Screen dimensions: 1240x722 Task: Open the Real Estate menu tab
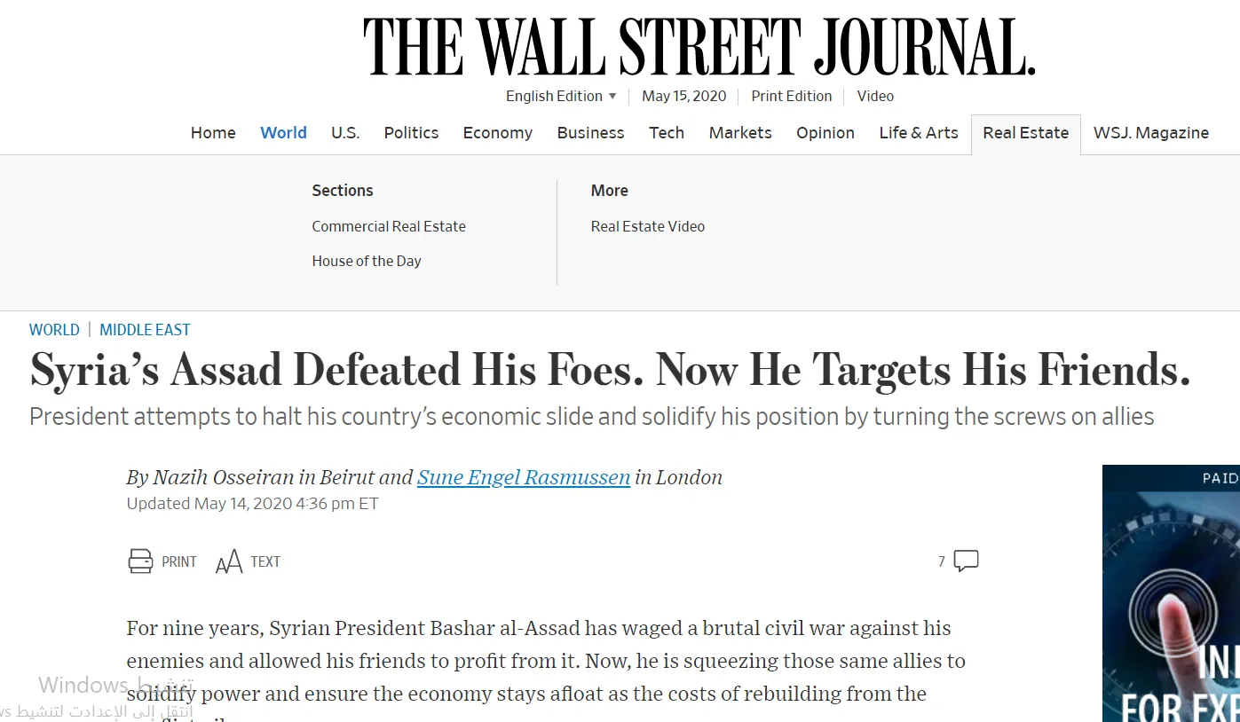pyautogui.click(x=1026, y=133)
